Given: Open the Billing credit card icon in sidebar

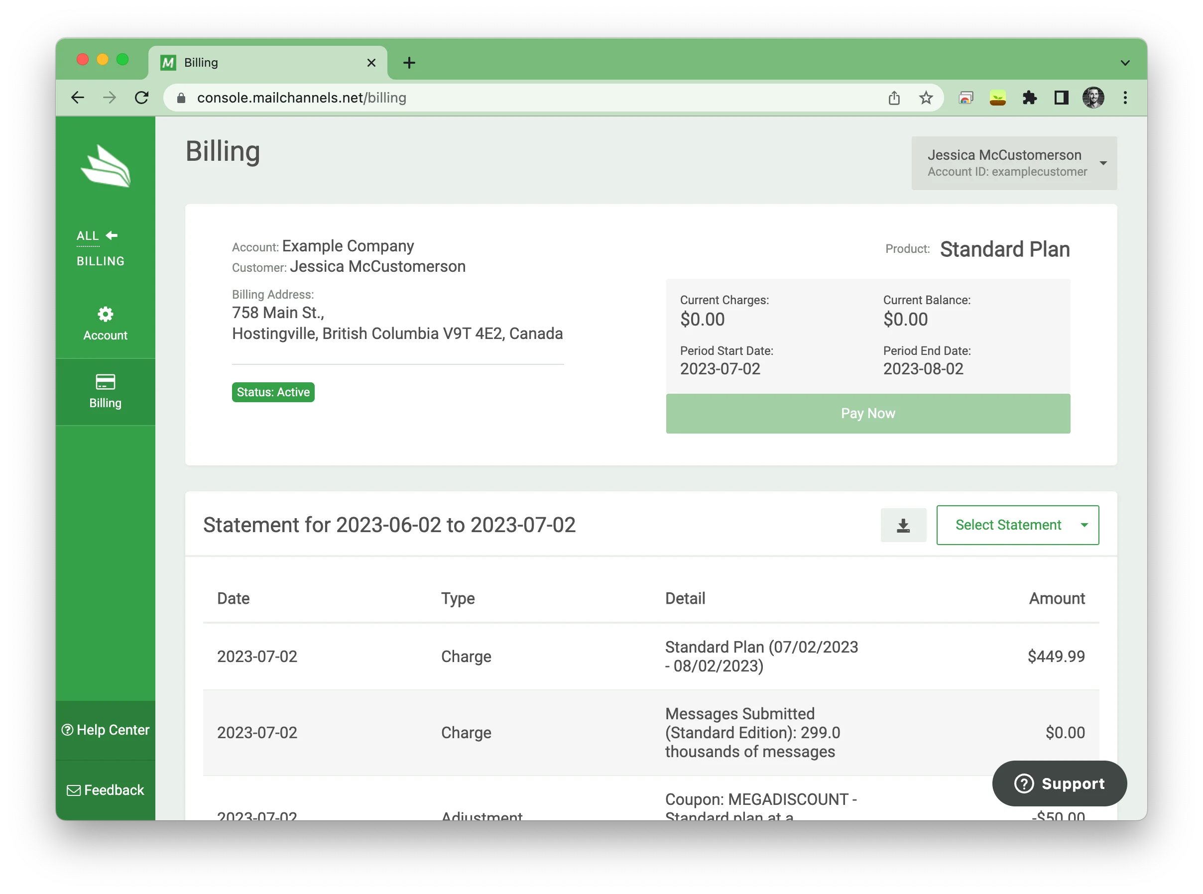Looking at the screenshot, I should [x=105, y=381].
